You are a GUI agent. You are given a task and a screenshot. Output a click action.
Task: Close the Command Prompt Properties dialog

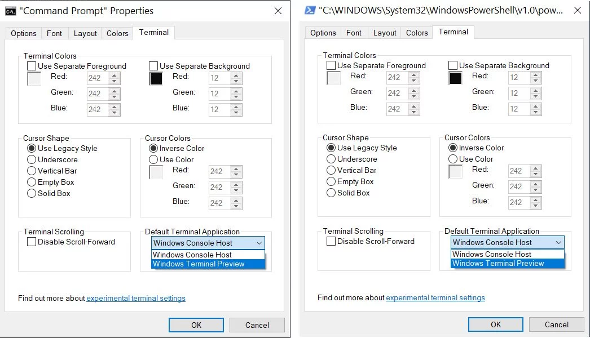pyautogui.click(x=278, y=11)
